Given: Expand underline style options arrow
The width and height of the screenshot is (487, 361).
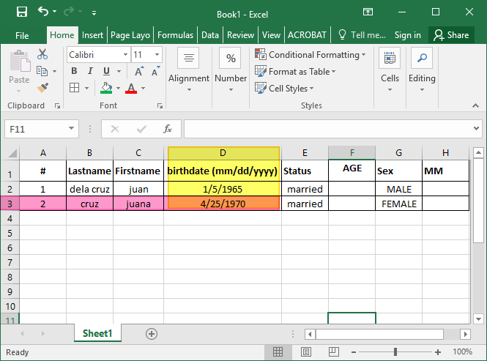Looking at the screenshot, I should [119, 72].
